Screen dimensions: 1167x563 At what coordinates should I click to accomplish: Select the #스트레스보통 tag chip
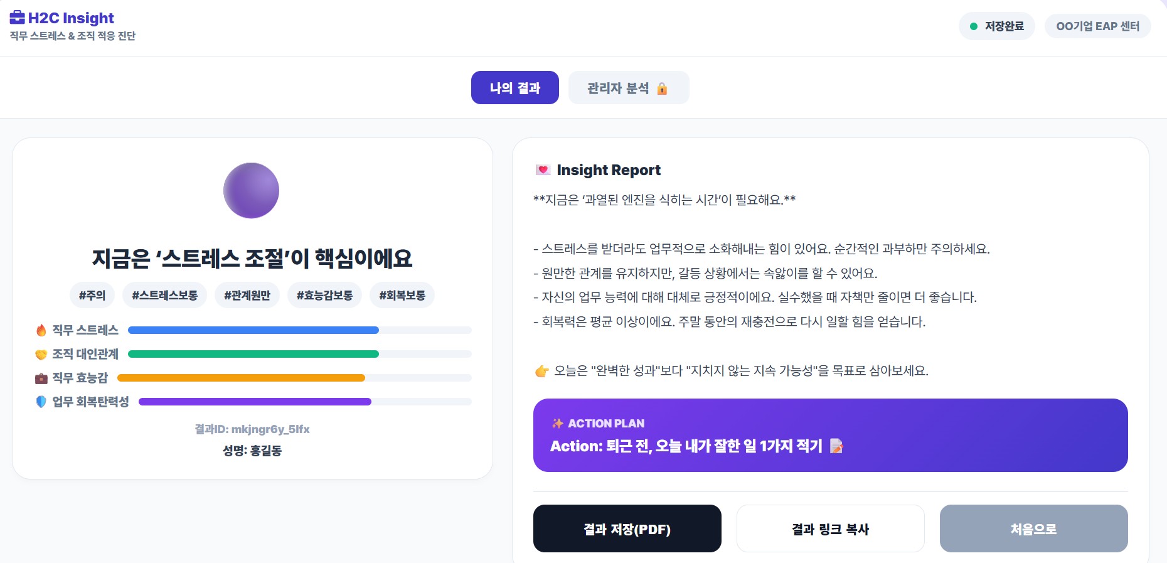164,295
